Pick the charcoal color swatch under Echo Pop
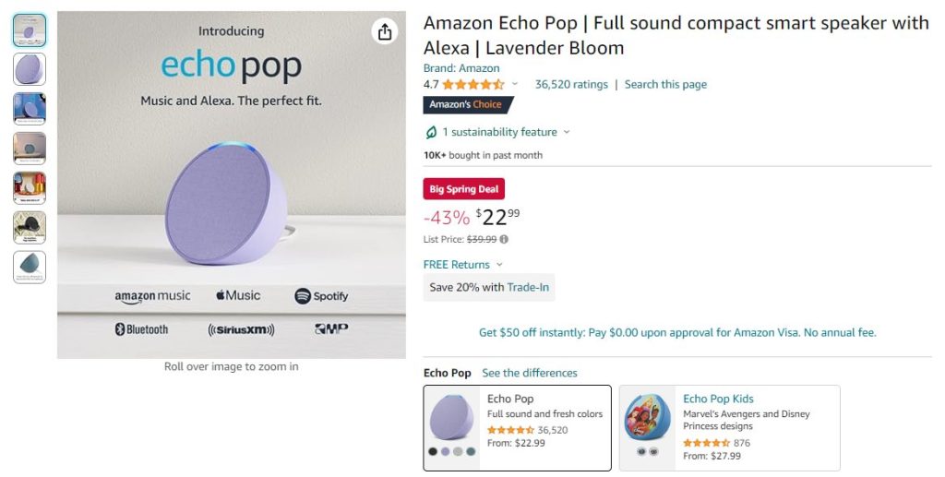This screenshot has width=945, height=477. (x=433, y=451)
